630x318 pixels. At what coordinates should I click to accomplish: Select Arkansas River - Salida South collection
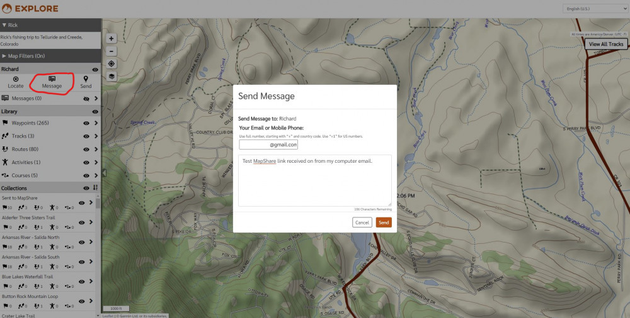pyautogui.click(x=30, y=257)
